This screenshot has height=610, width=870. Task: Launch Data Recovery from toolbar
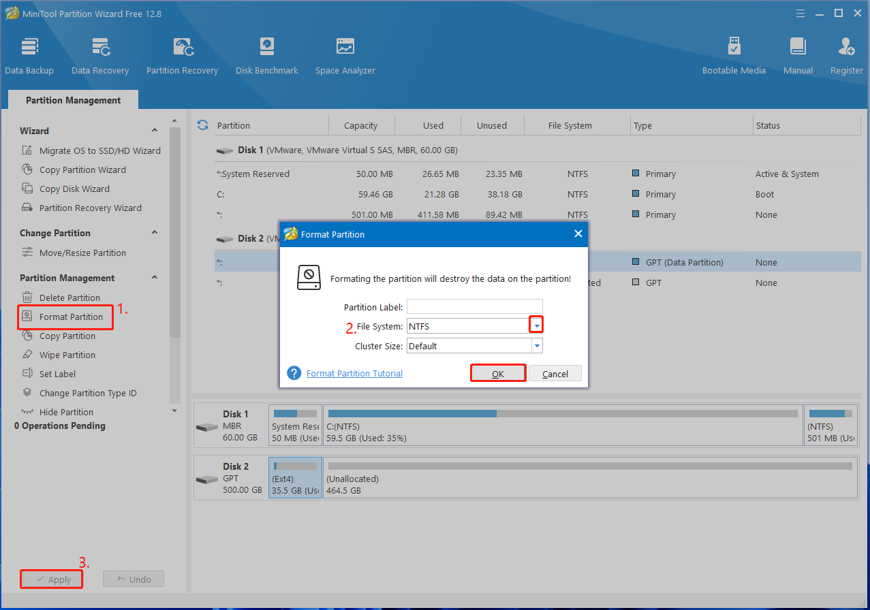click(100, 57)
